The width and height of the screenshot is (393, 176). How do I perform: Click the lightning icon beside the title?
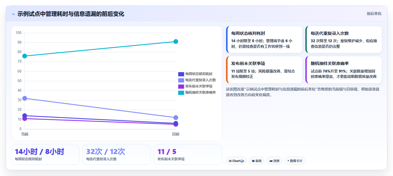[x=13, y=14]
